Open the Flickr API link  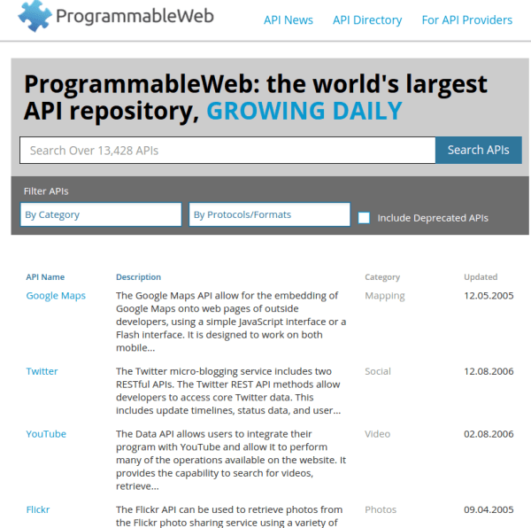click(x=38, y=509)
